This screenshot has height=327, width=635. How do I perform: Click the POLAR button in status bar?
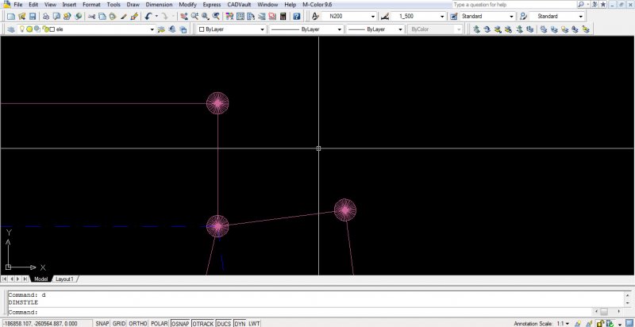[160, 323]
